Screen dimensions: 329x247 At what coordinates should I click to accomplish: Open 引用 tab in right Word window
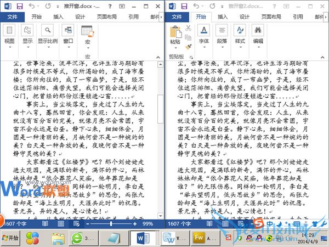pos(298,17)
